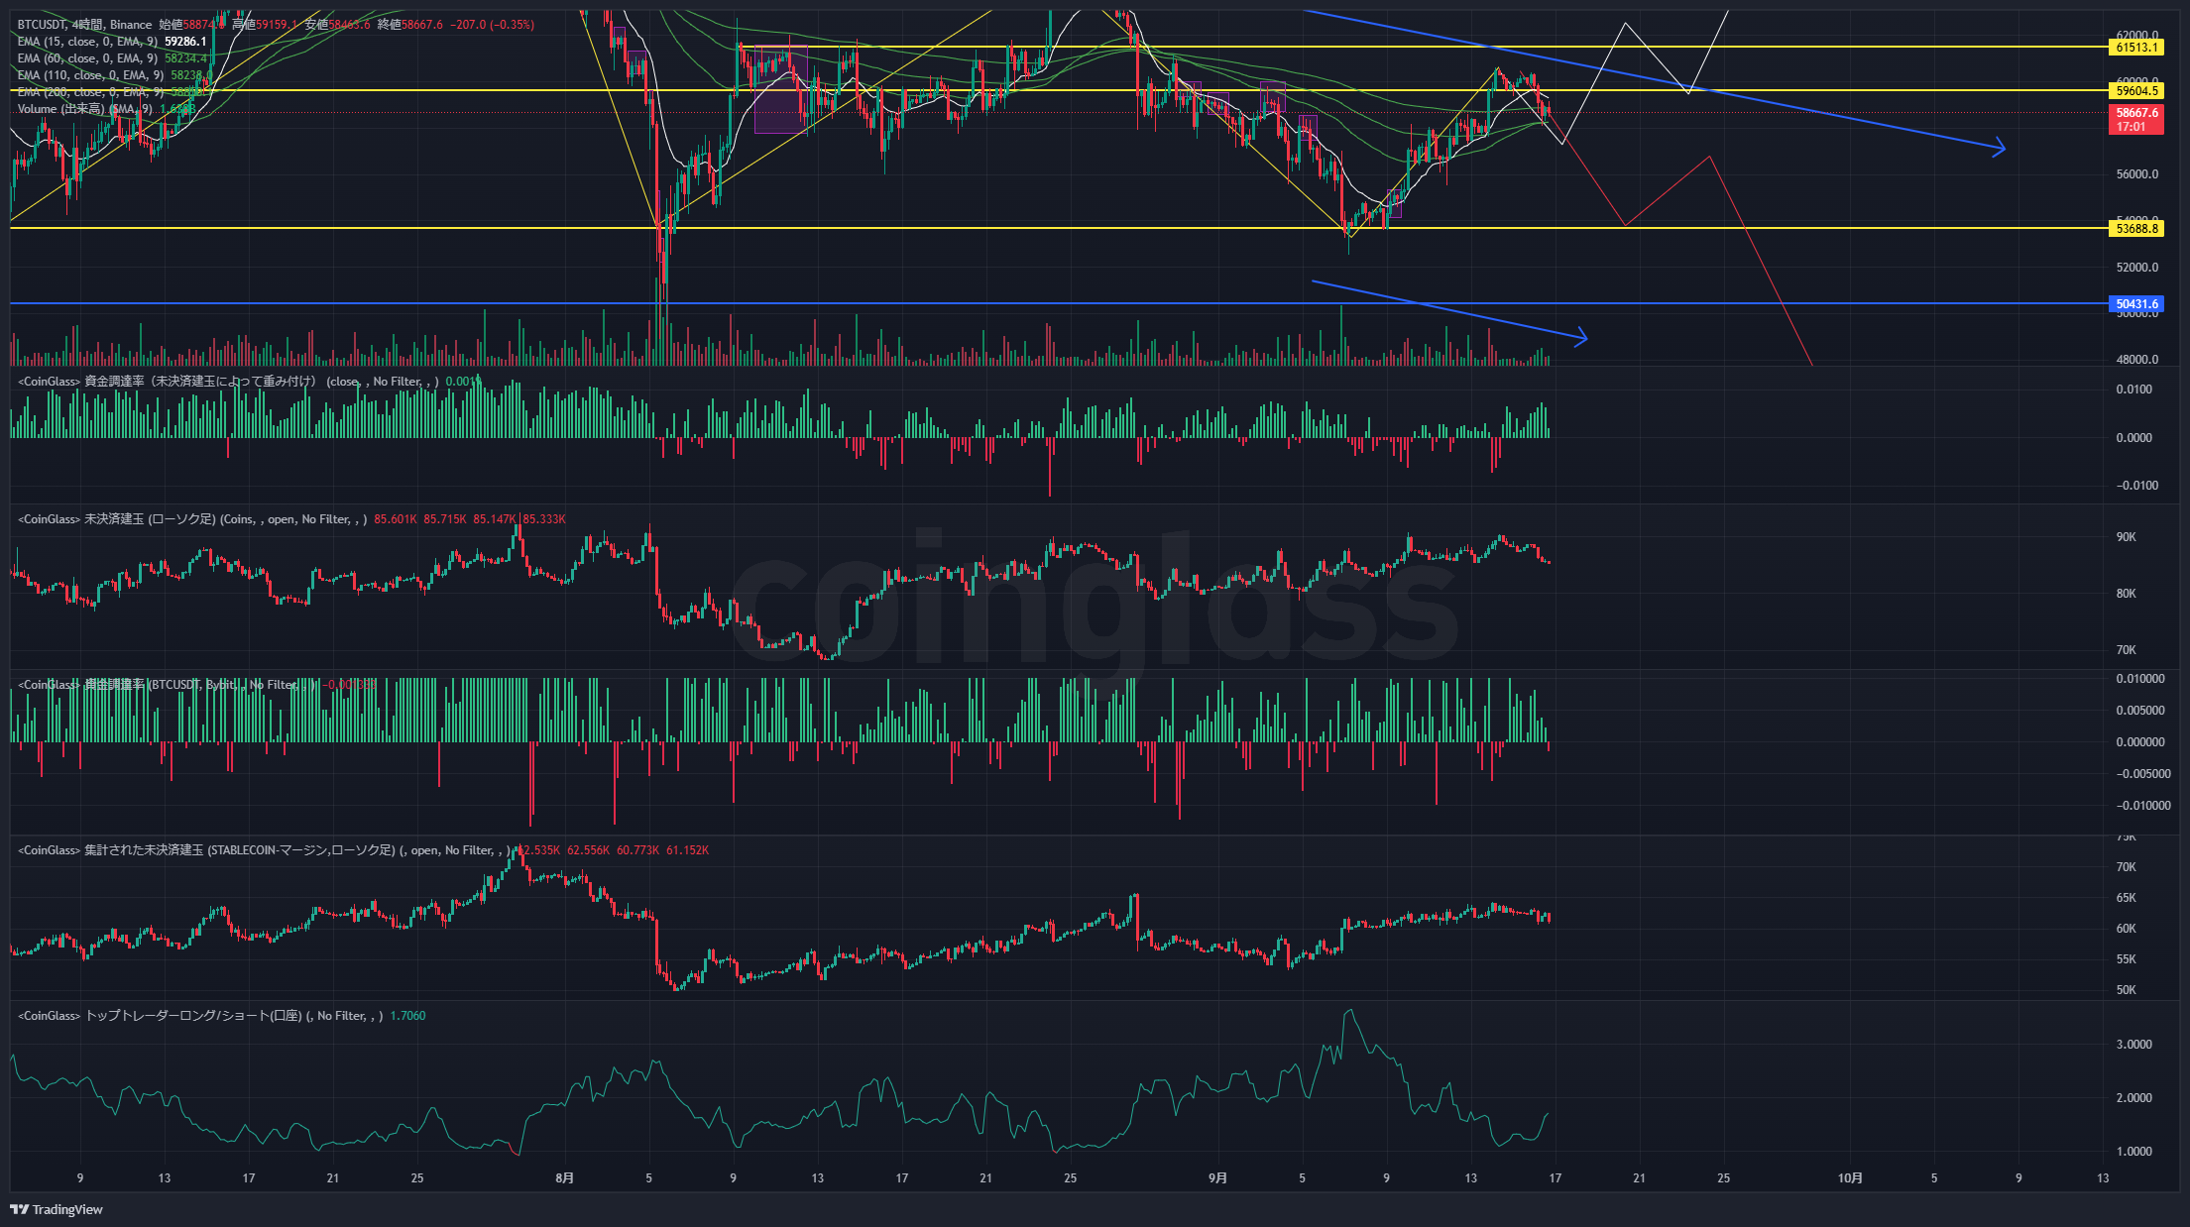Screen dimensions: 2190x1227
Task: Click the BTCUSDT symbol title in legend
Action: (x=41, y=25)
